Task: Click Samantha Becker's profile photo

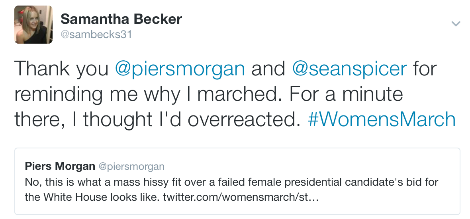Action: coord(33,25)
